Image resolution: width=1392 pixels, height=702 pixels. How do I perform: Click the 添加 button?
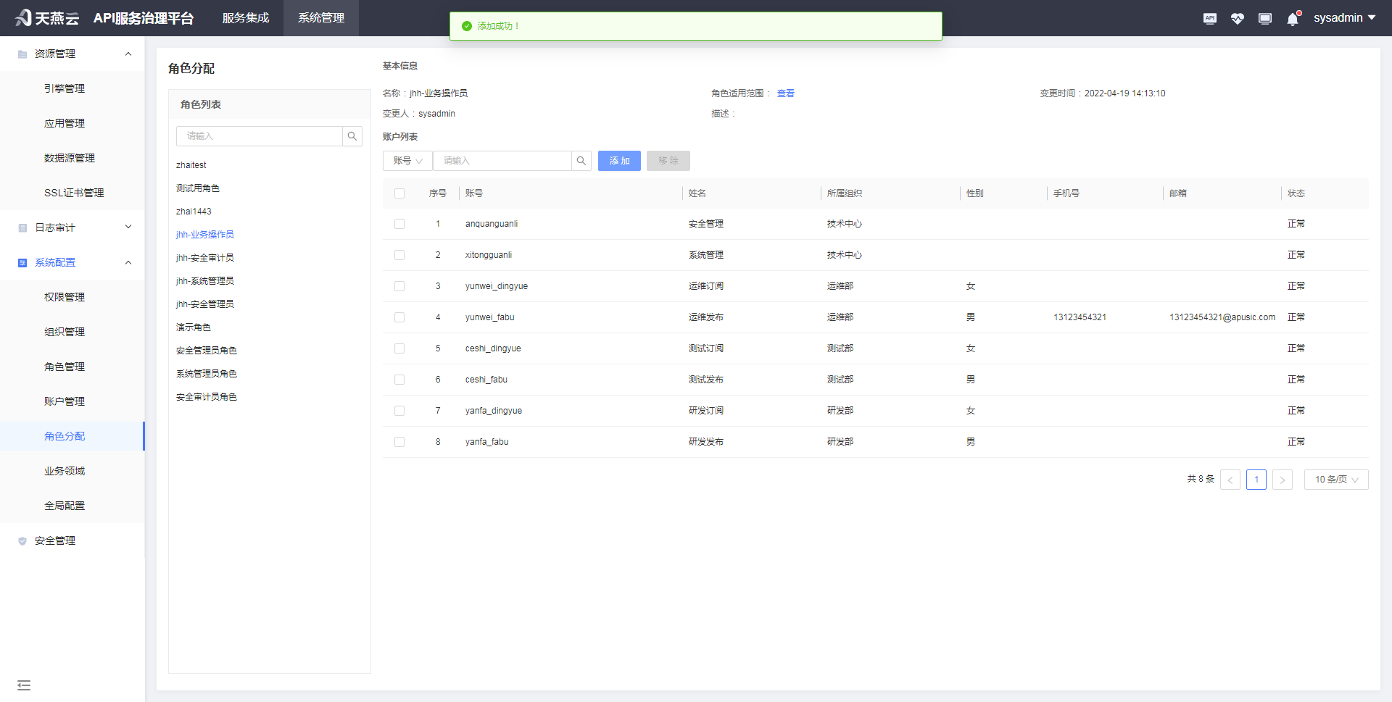[619, 160]
